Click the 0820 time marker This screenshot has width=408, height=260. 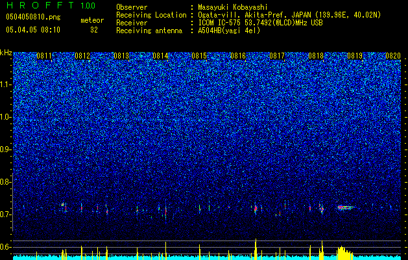[x=393, y=56]
